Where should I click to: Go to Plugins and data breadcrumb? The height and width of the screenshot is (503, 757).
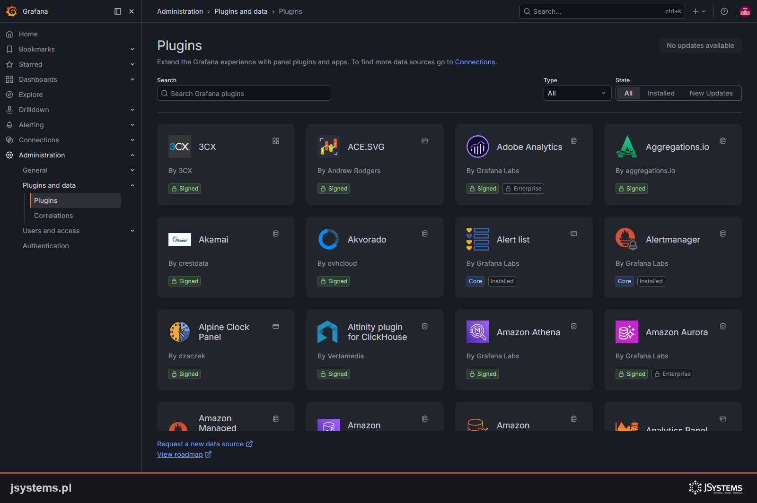point(241,11)
